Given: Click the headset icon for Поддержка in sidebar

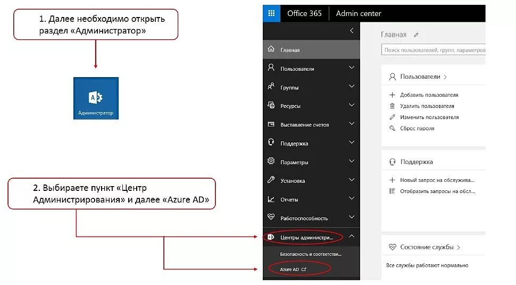Looking at the screenshot, I should click(x=271, y=142).
